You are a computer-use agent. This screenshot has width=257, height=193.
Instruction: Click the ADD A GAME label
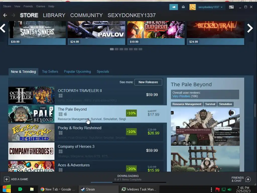tap(20, 179)
